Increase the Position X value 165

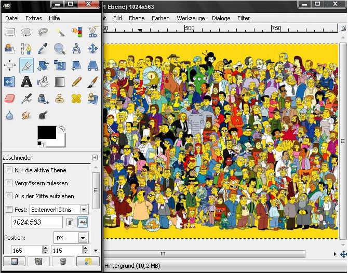[46, 248]
